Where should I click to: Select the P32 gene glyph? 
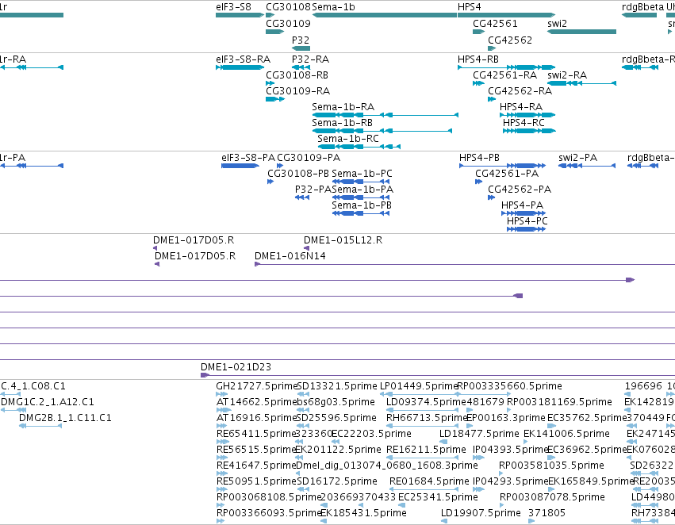[x=301, y=48]
